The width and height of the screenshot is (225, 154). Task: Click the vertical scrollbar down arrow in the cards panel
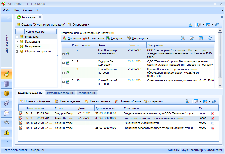coord(220,85)
